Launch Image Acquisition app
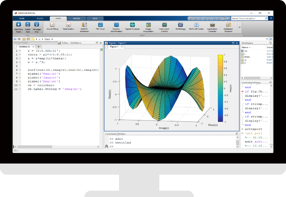 pyautogui.click(x=148, y=27)
